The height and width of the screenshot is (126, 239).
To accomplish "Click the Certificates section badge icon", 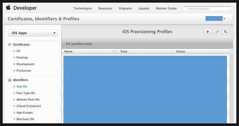I will click(x=10, y=44).
